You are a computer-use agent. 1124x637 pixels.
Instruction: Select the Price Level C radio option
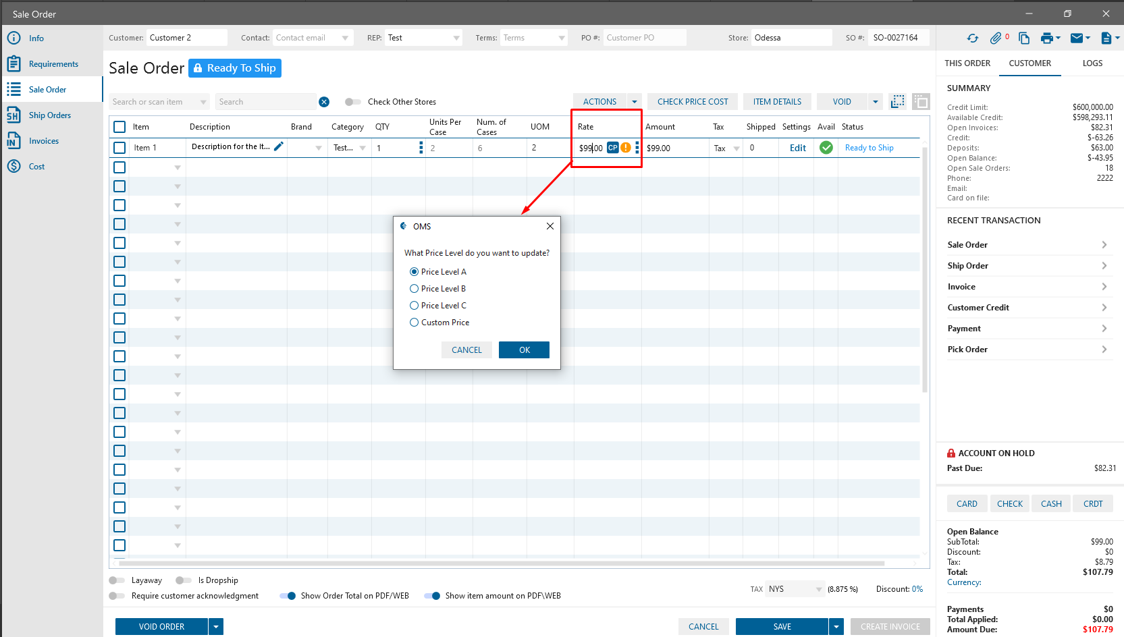coord(414,306)
